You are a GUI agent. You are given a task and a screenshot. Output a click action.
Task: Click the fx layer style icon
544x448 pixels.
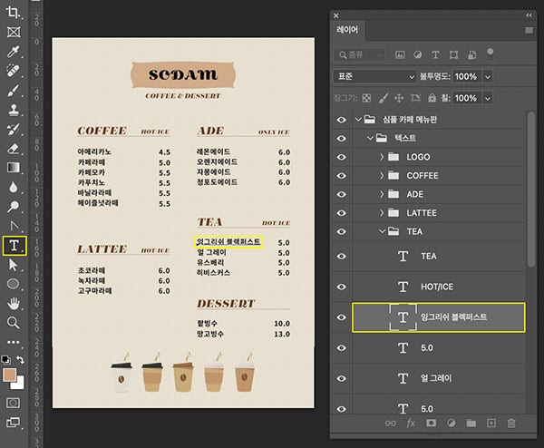point(411,423)
